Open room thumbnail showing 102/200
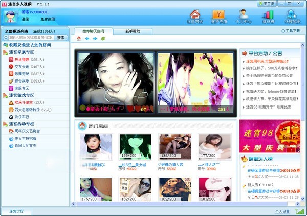The image size is (307, 216). pyautogui.click(x=175, y=190)
